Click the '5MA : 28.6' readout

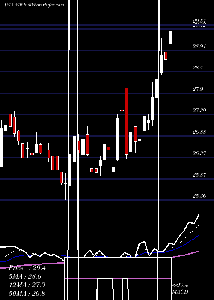point(25,276)
